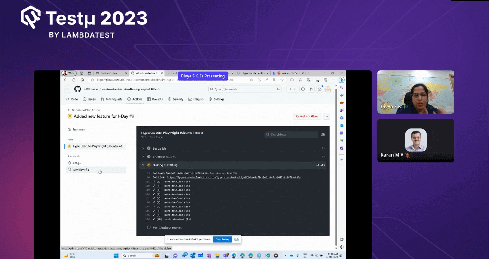Screen dimensions: 489x259
Task: Show hidden icons in the system tray
Action: coord(285,256)
